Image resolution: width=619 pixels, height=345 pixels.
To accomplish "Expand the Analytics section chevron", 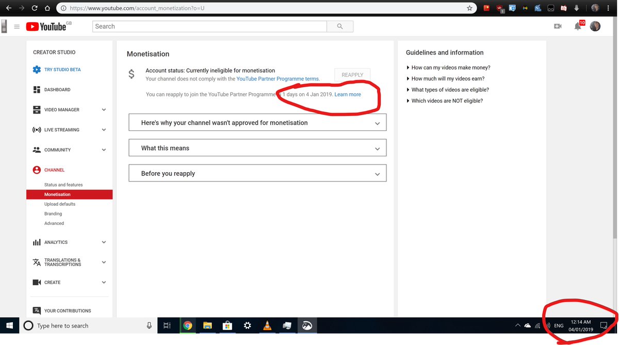I will tap(104, 242).
